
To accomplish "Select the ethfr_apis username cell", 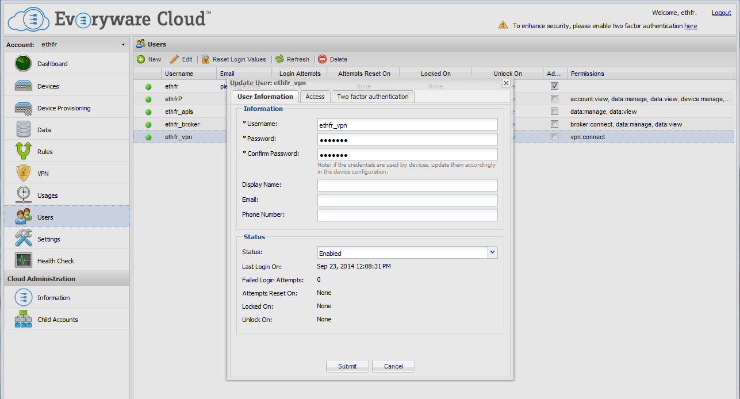I will [179, 112].
